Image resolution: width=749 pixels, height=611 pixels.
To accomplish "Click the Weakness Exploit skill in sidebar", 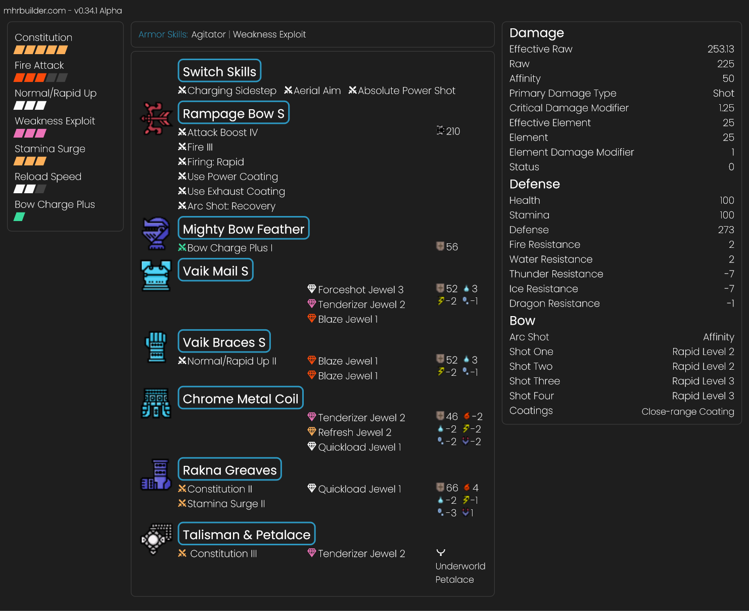I will [55, 121].
